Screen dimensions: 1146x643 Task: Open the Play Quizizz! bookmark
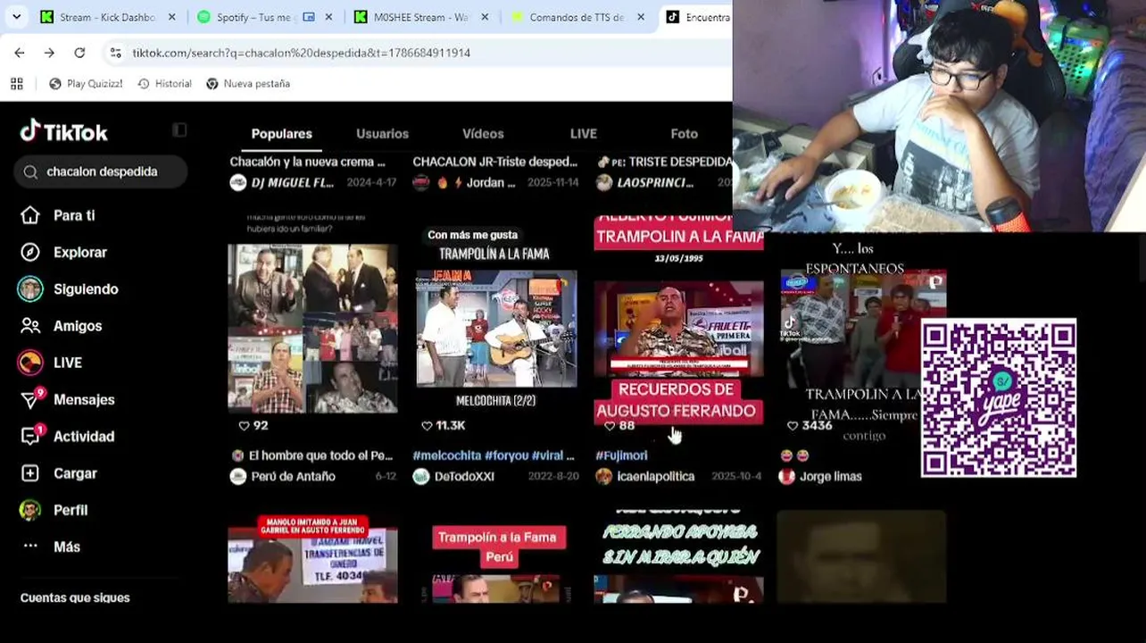coord(86,84)
